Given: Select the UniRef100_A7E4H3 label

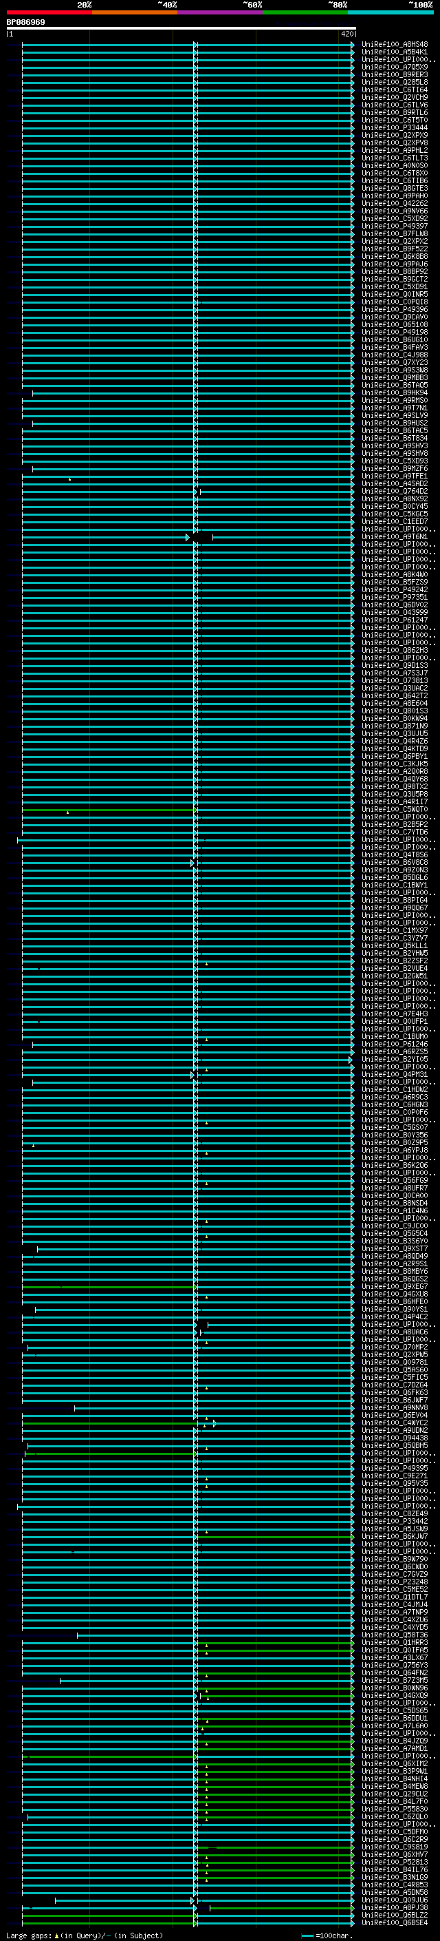Looking at the screenshot, I should point(395,1014).
